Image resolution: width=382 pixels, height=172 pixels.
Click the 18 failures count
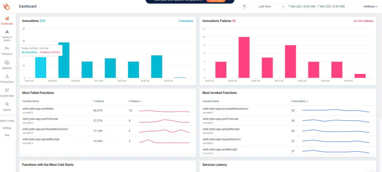tap(131, 110)
